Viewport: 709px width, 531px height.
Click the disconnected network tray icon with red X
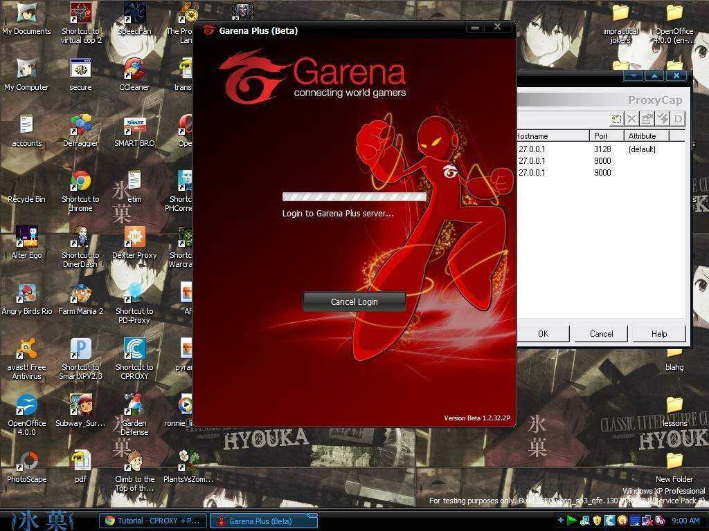pyautogui.click(x=647, y=521)
